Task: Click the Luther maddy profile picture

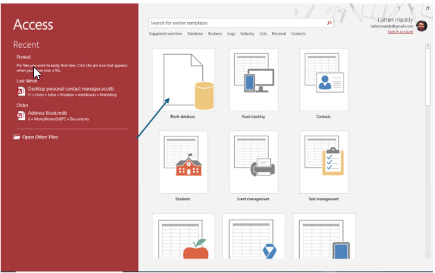Action: [422, 26]
